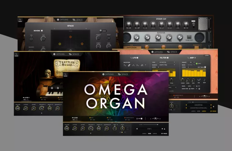
Task: Toggle the Reverb on/off light
Action: [x=42, y=31]
